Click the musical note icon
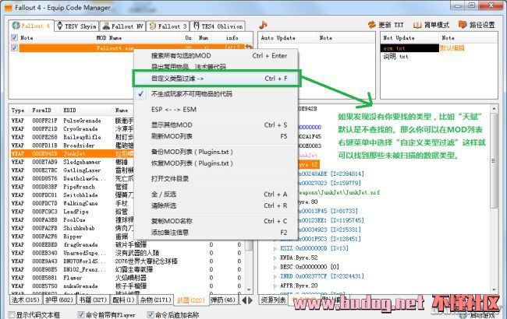 coord(263,25)
